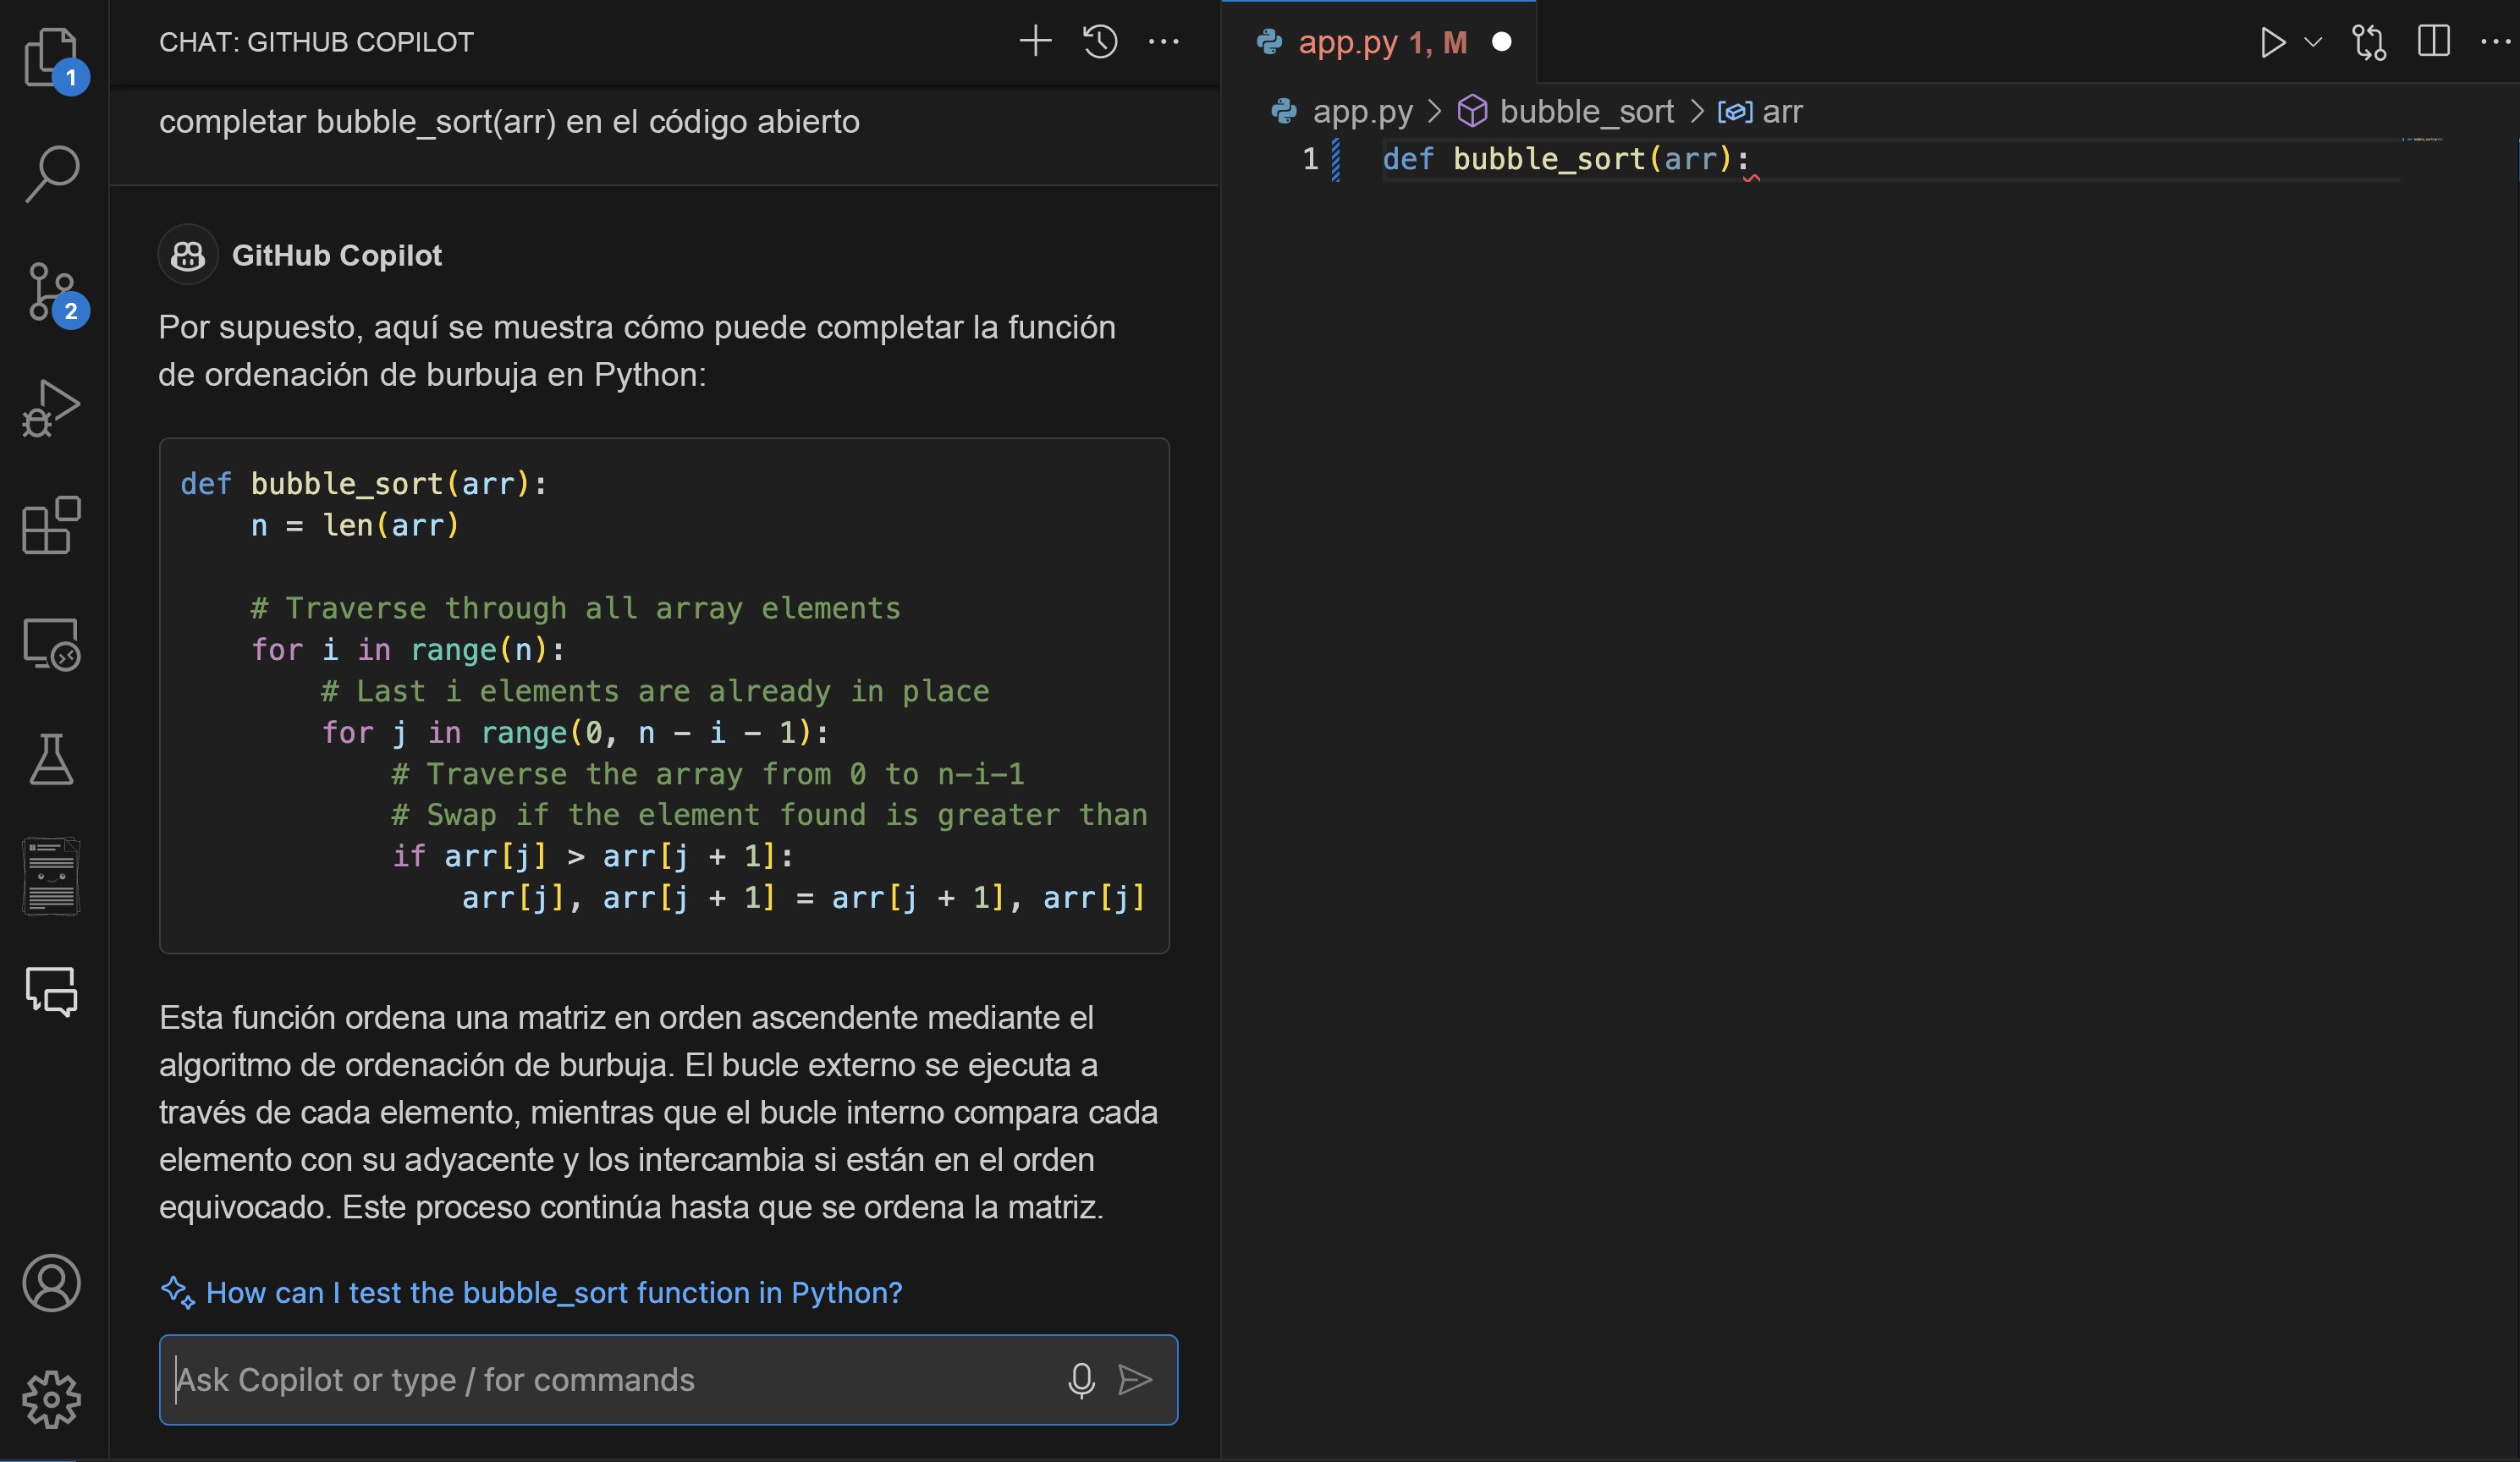Open the Extensions view icon

(51, 525)
